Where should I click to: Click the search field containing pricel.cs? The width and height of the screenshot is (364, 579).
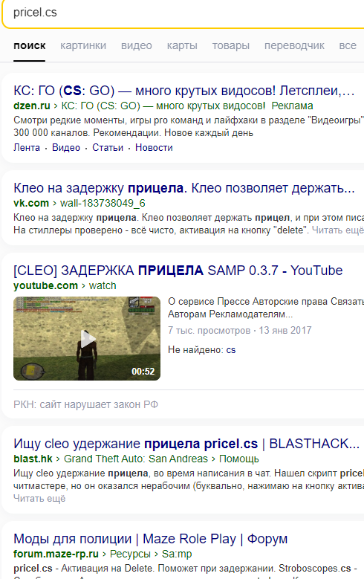click(183, 13)
